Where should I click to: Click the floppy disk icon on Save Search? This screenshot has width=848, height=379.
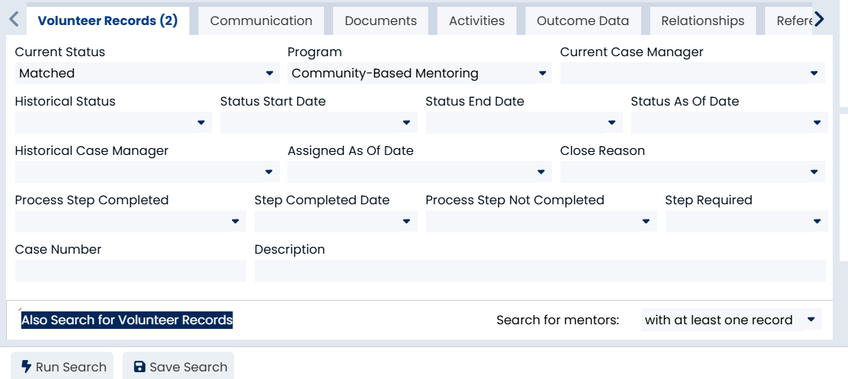[x=139, y=367]
